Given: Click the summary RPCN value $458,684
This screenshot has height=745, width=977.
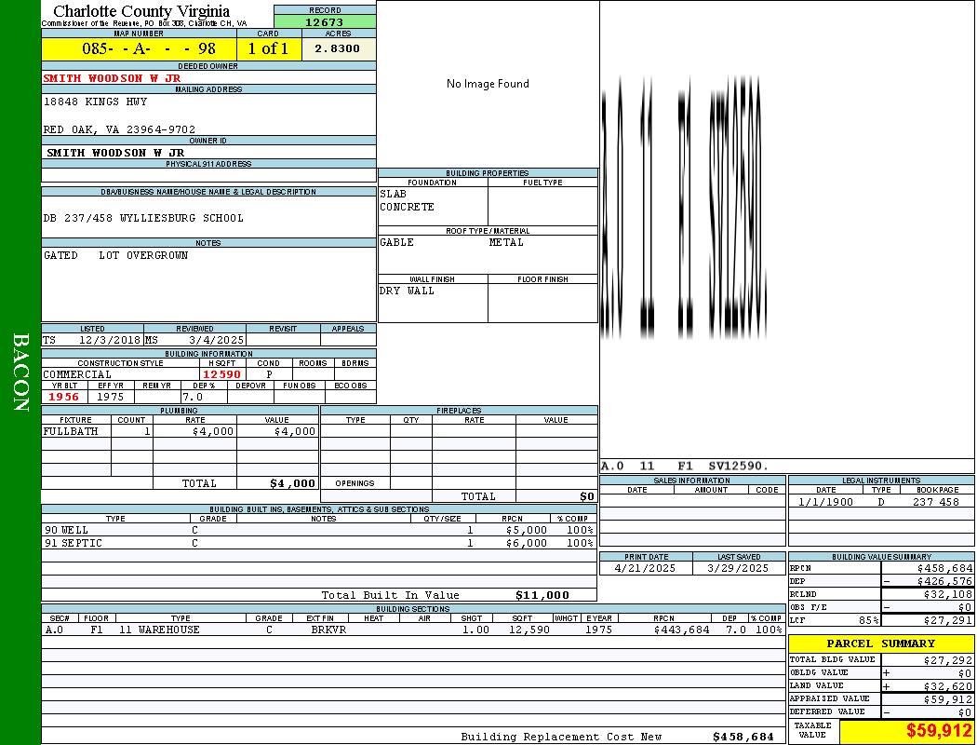Looking at the screenshot, I should (x=944, y=569).
